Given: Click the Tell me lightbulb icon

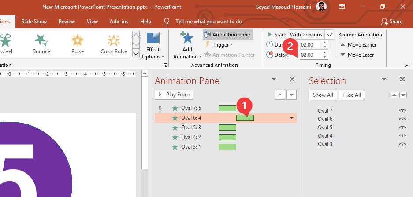Looking at the screenshot, I should [x=167, y=22].
